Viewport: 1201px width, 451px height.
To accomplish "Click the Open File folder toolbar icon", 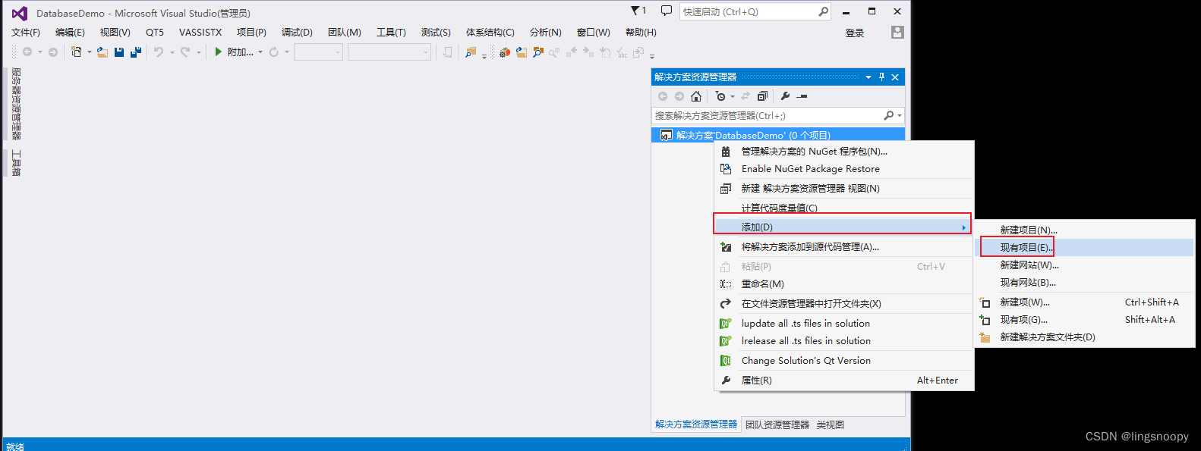I will tap(102, 52).
